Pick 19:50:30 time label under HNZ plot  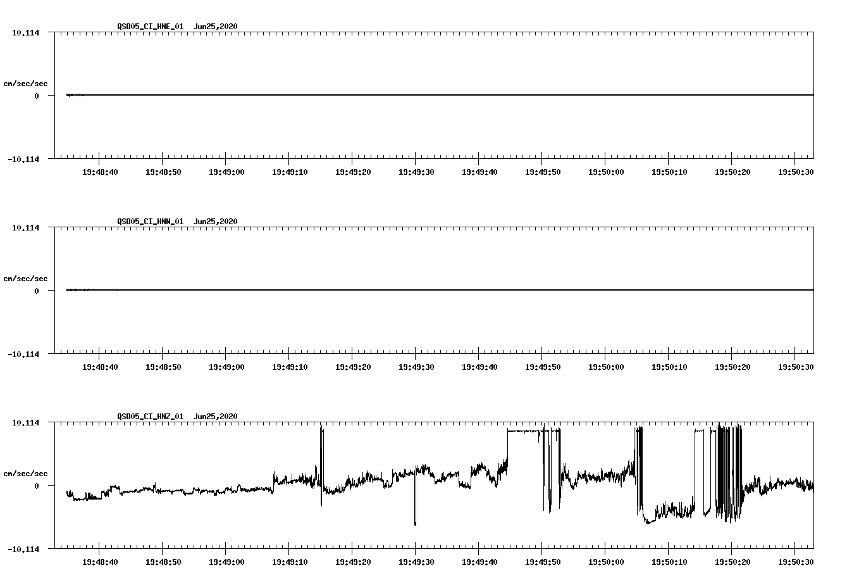pyautogui.click(x=796, y=562)
